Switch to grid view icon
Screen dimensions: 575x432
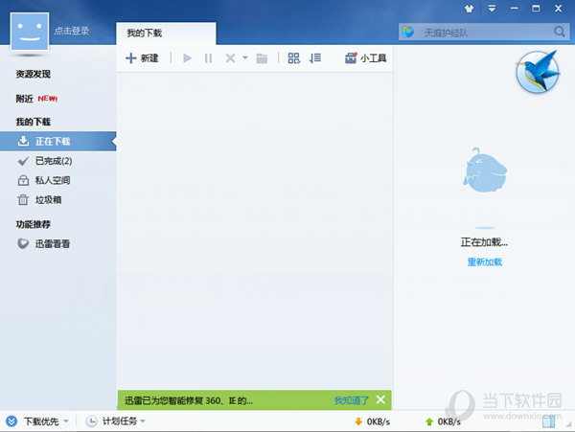[294, 58]
